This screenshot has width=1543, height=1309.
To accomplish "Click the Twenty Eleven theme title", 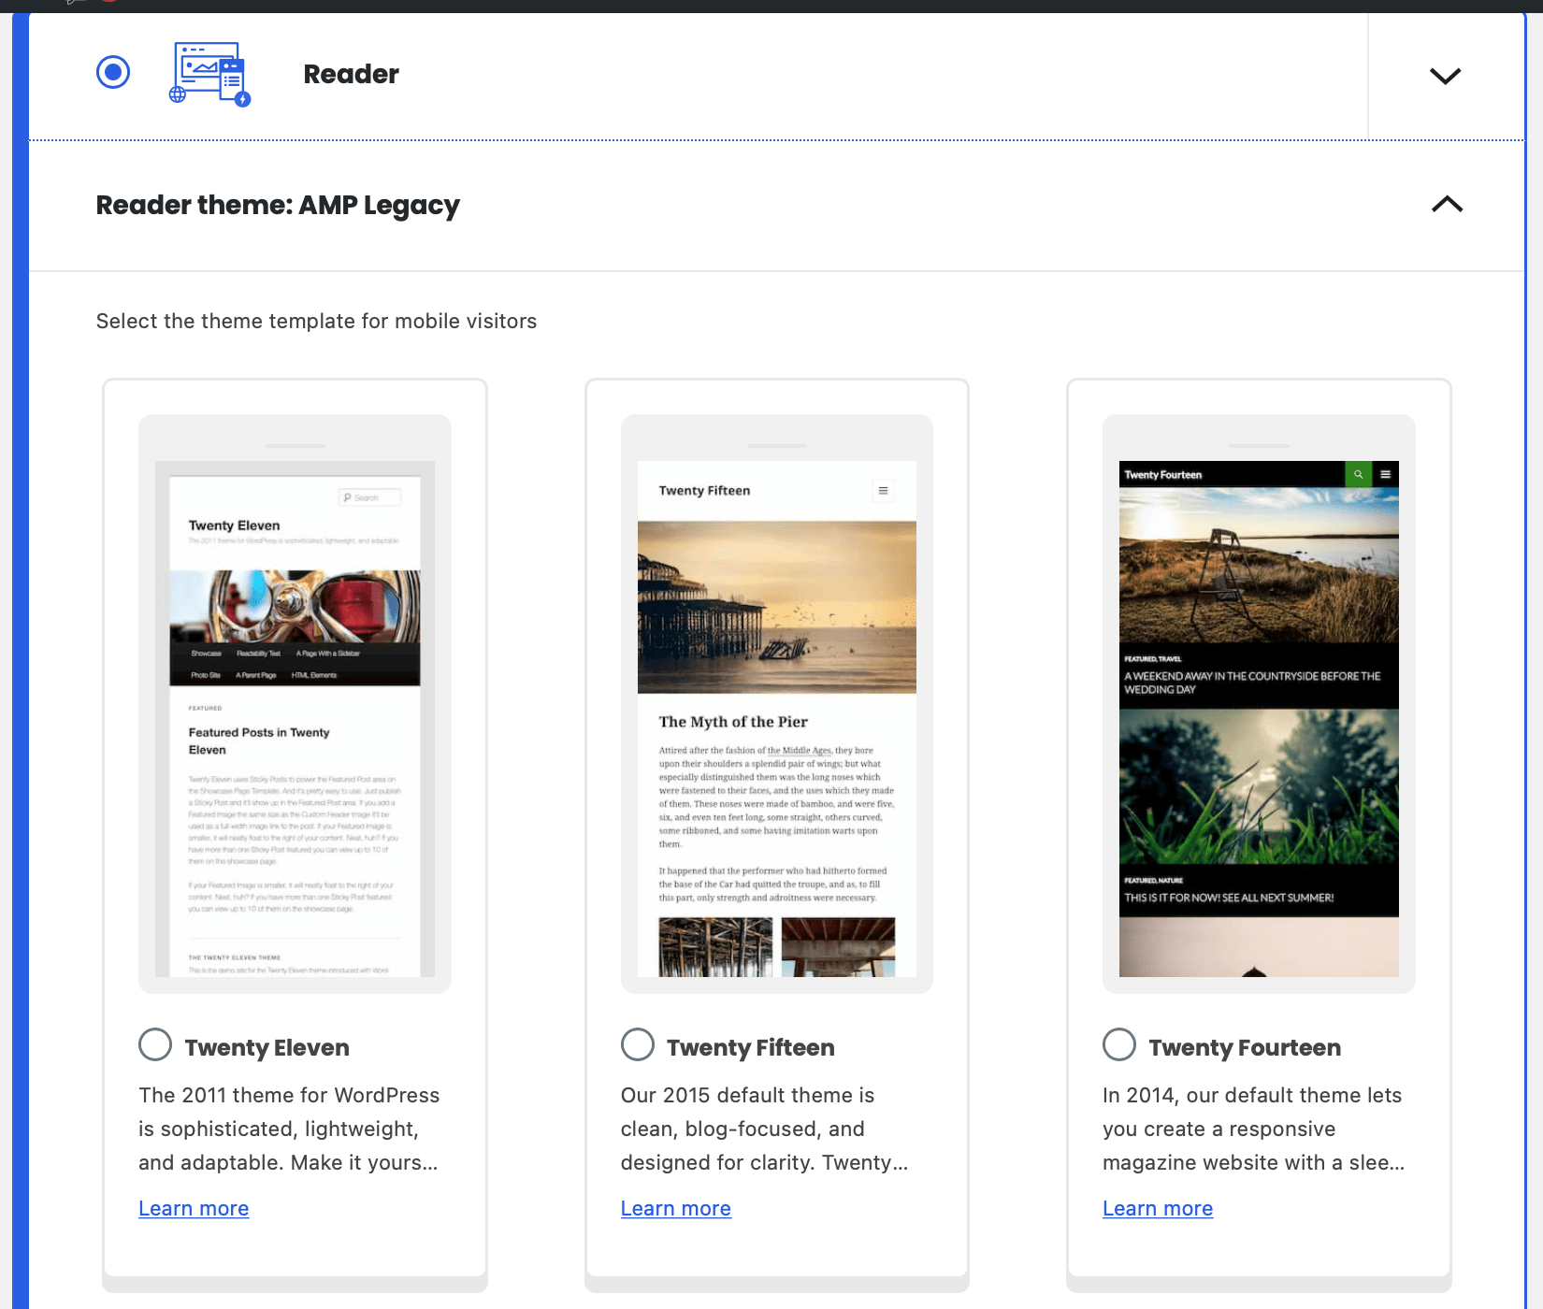I will click(267, 1047).
